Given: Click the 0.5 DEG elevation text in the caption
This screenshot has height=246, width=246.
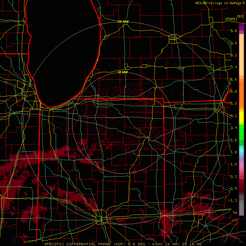Looking at the screenshot, I should tap(136, 244).
